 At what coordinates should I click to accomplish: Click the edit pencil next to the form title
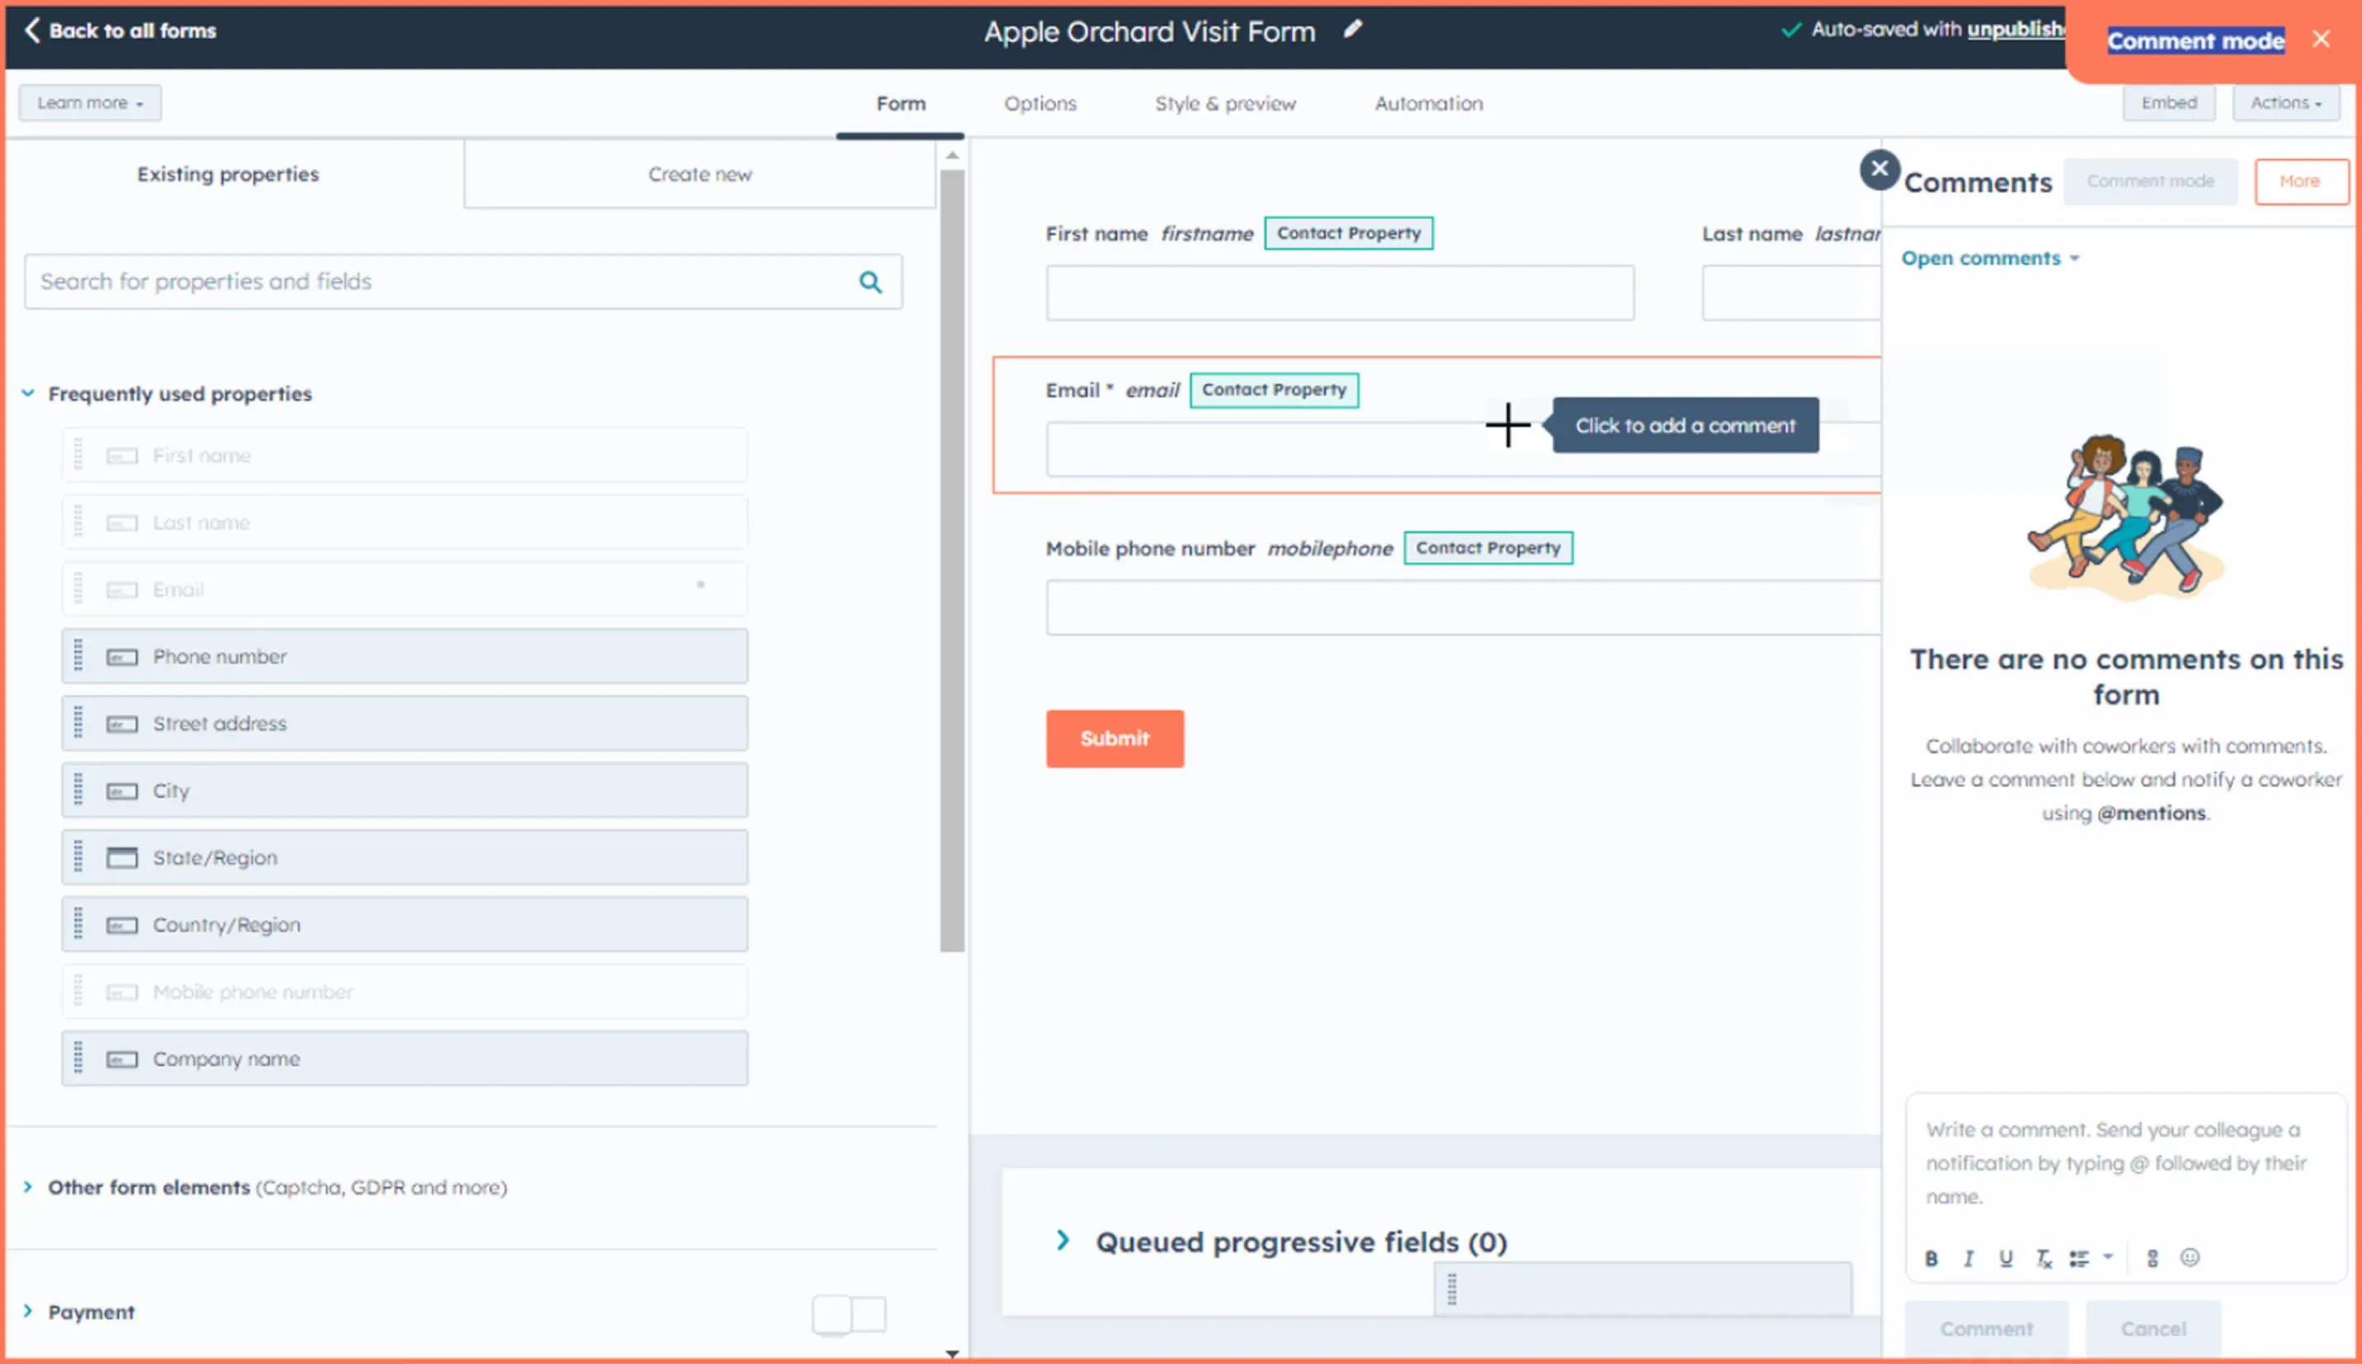point(1352,29)
